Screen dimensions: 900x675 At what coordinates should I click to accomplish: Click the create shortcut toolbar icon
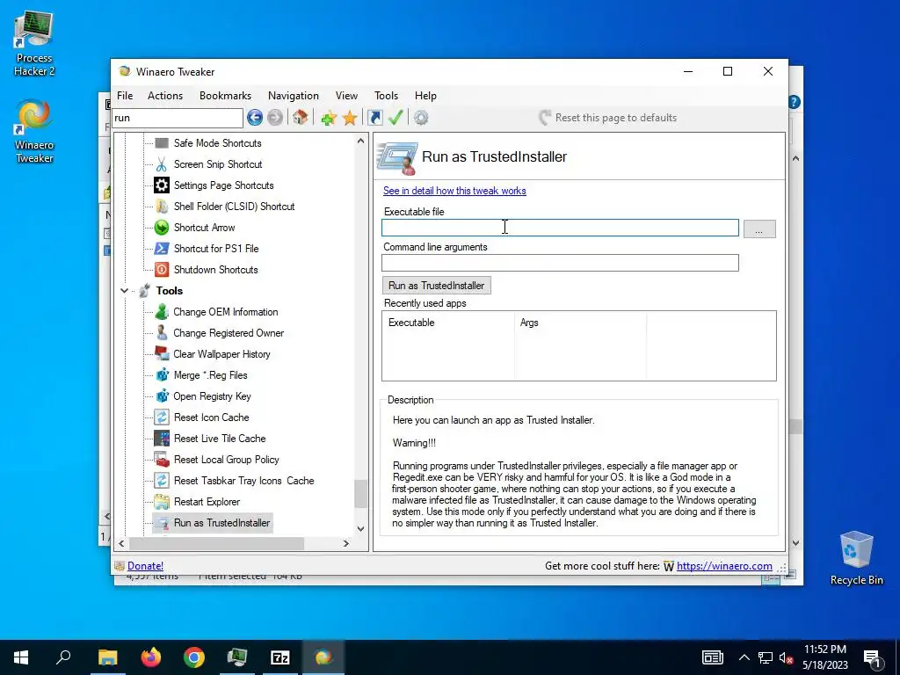(x=374, y=118)
